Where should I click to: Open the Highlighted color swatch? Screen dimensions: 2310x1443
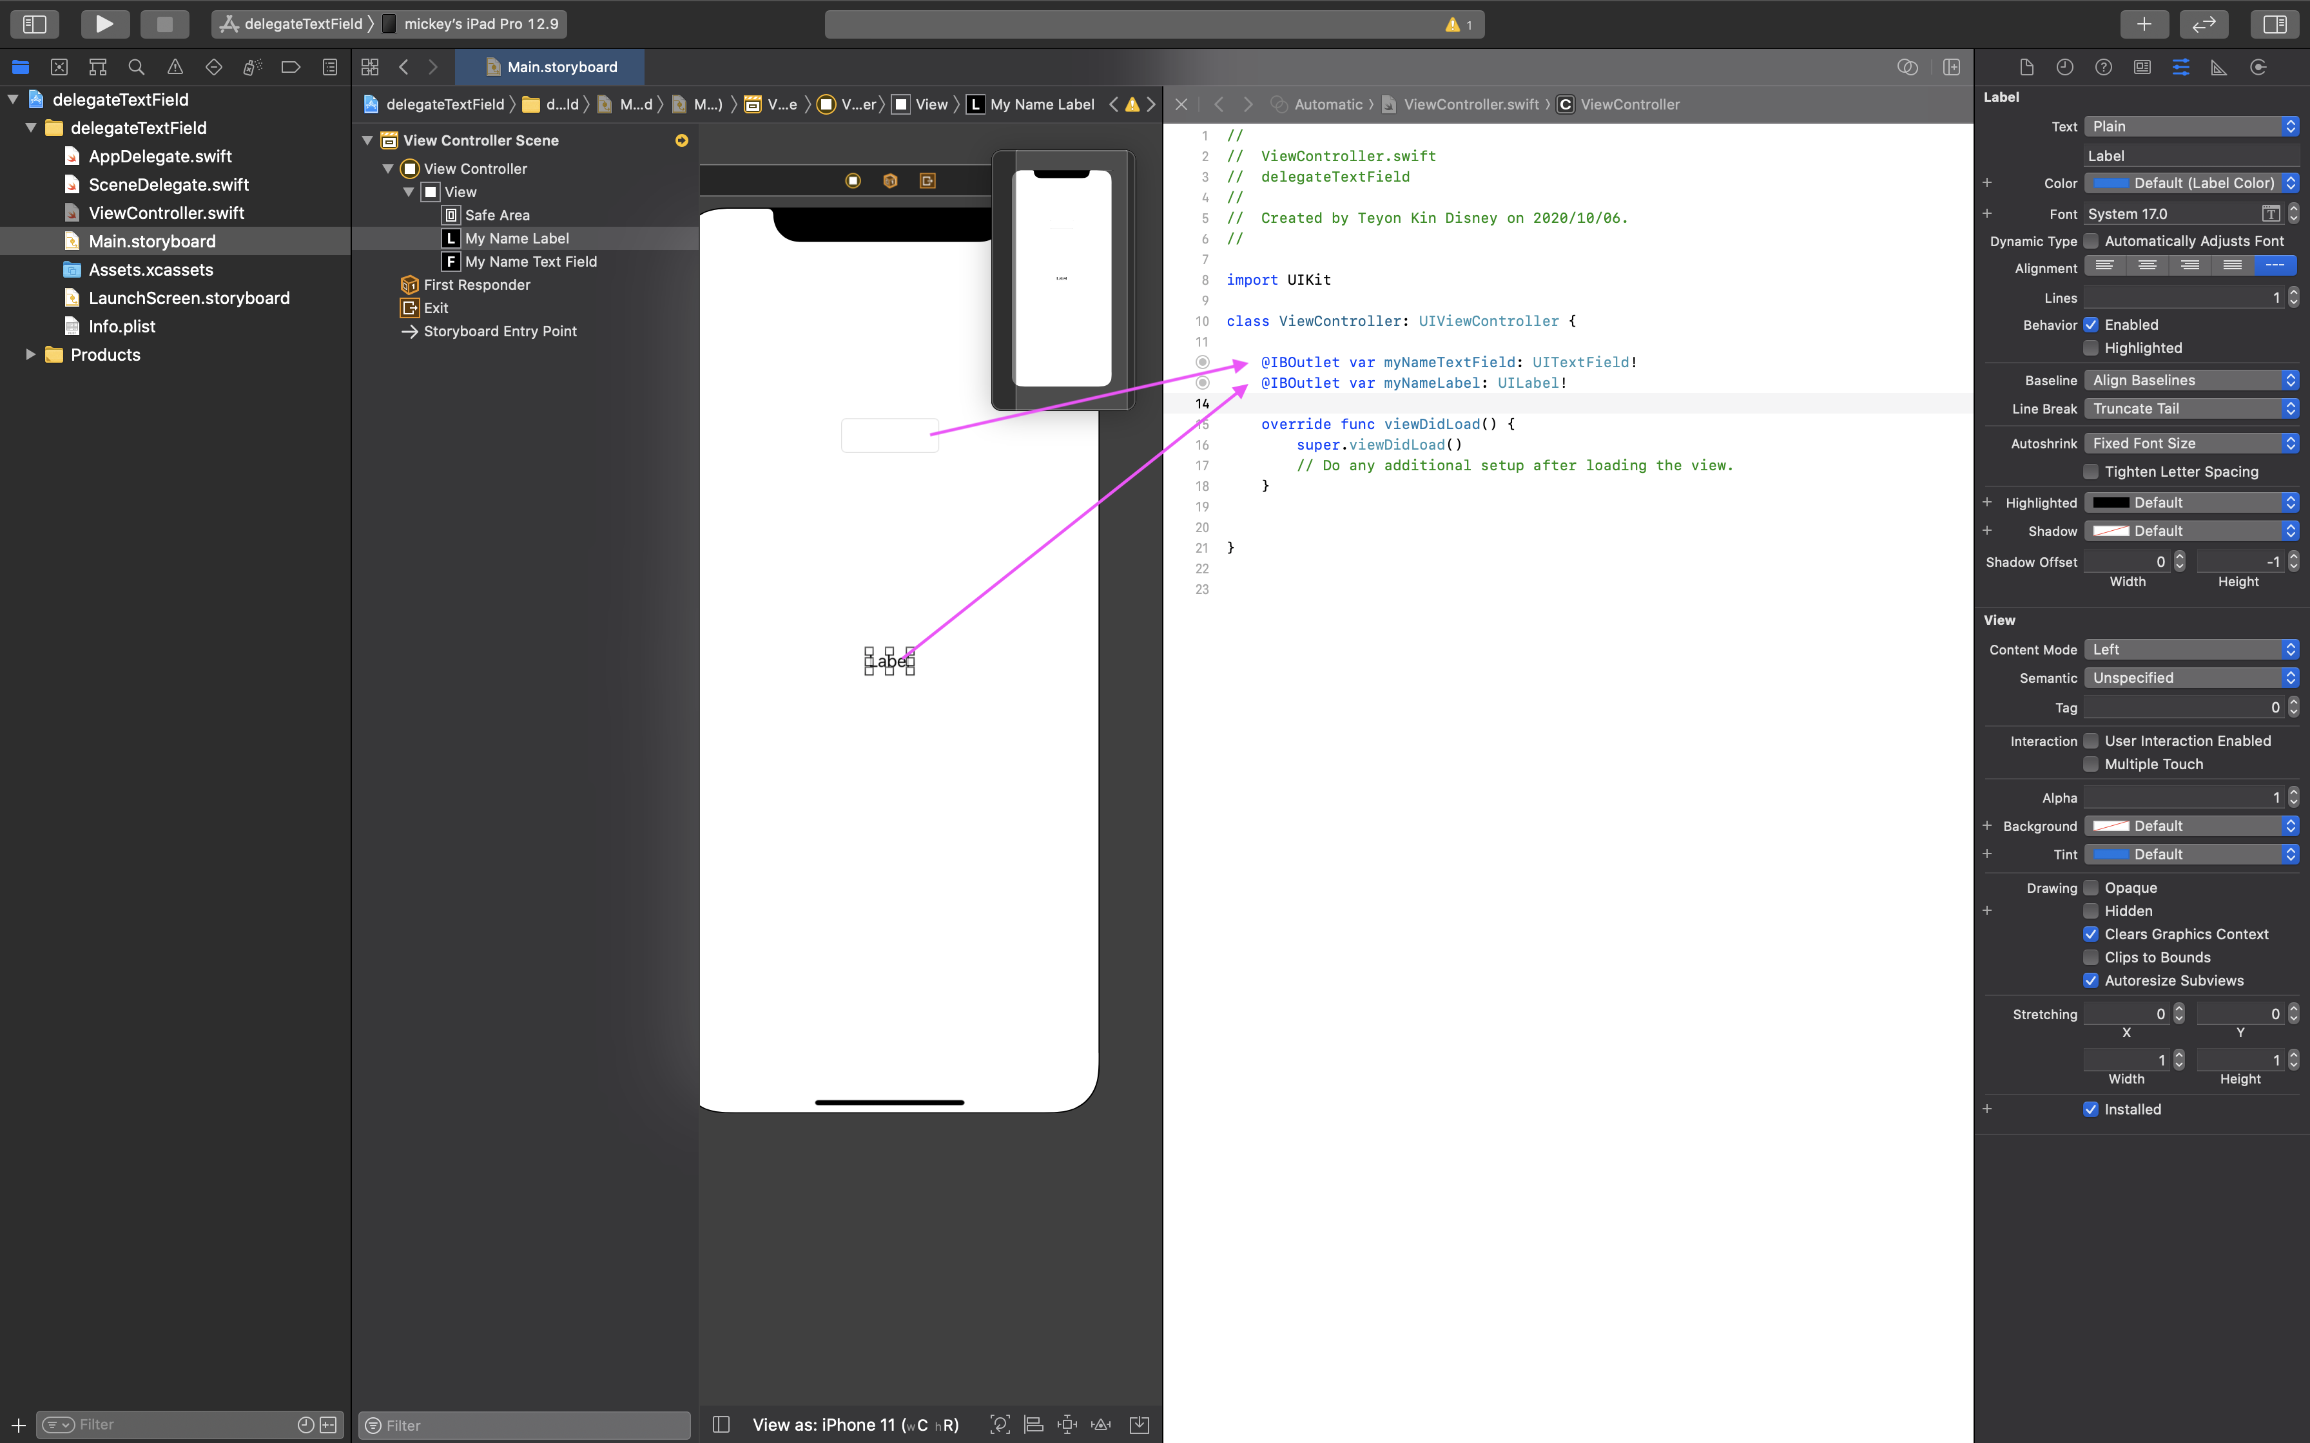point(2110,503)
